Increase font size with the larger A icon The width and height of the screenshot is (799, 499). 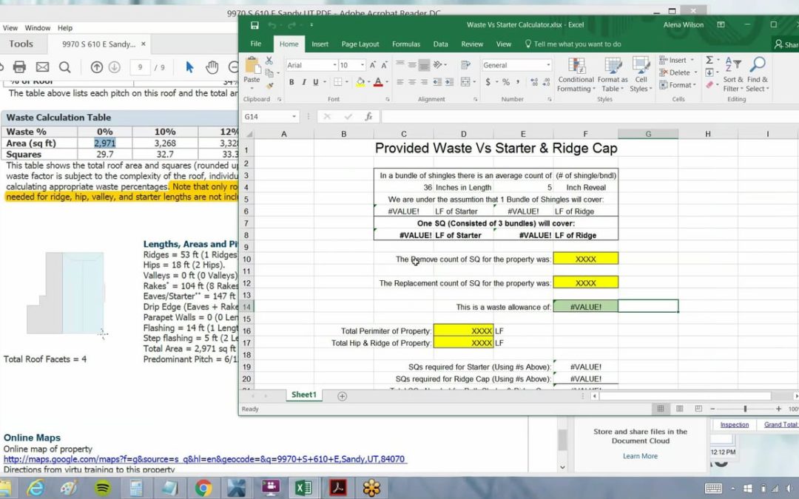tap(373, 65)
